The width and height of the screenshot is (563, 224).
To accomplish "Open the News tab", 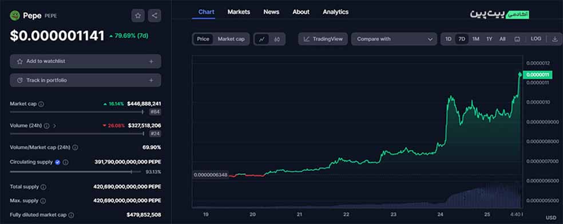I will tap(271, 12).
